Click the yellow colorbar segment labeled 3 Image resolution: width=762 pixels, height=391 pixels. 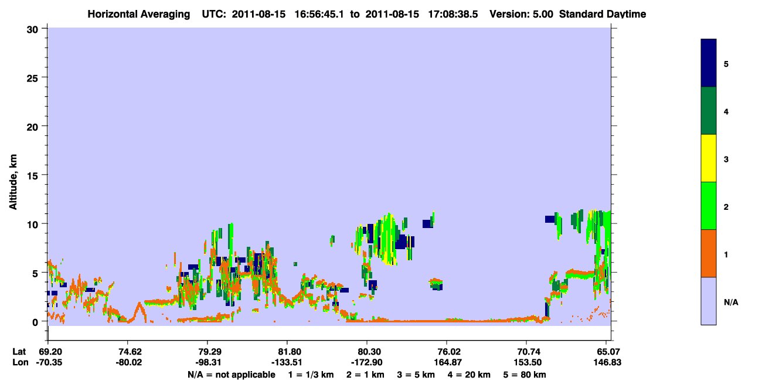pyautogui.click(x=709, y=158)
